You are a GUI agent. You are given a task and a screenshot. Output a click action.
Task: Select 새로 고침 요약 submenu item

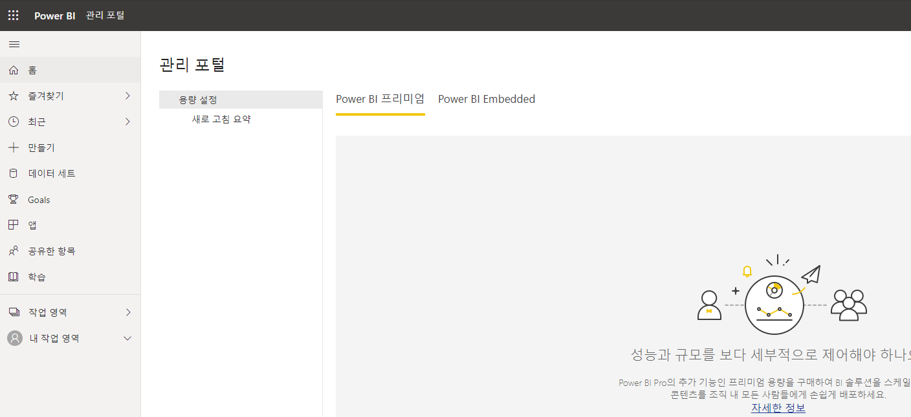pyautogui.click(x=221, y=119)
